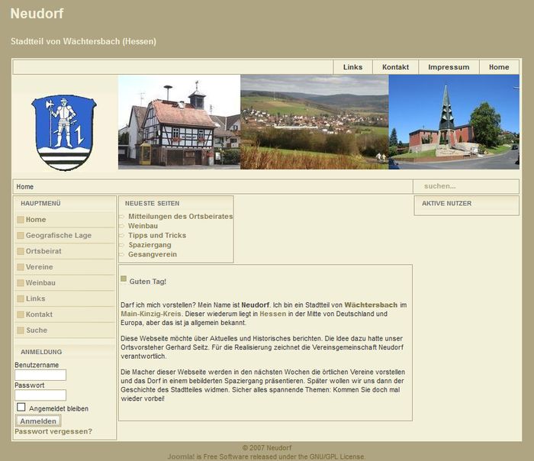Open the Spaziergang page link

tap(150, 245)
